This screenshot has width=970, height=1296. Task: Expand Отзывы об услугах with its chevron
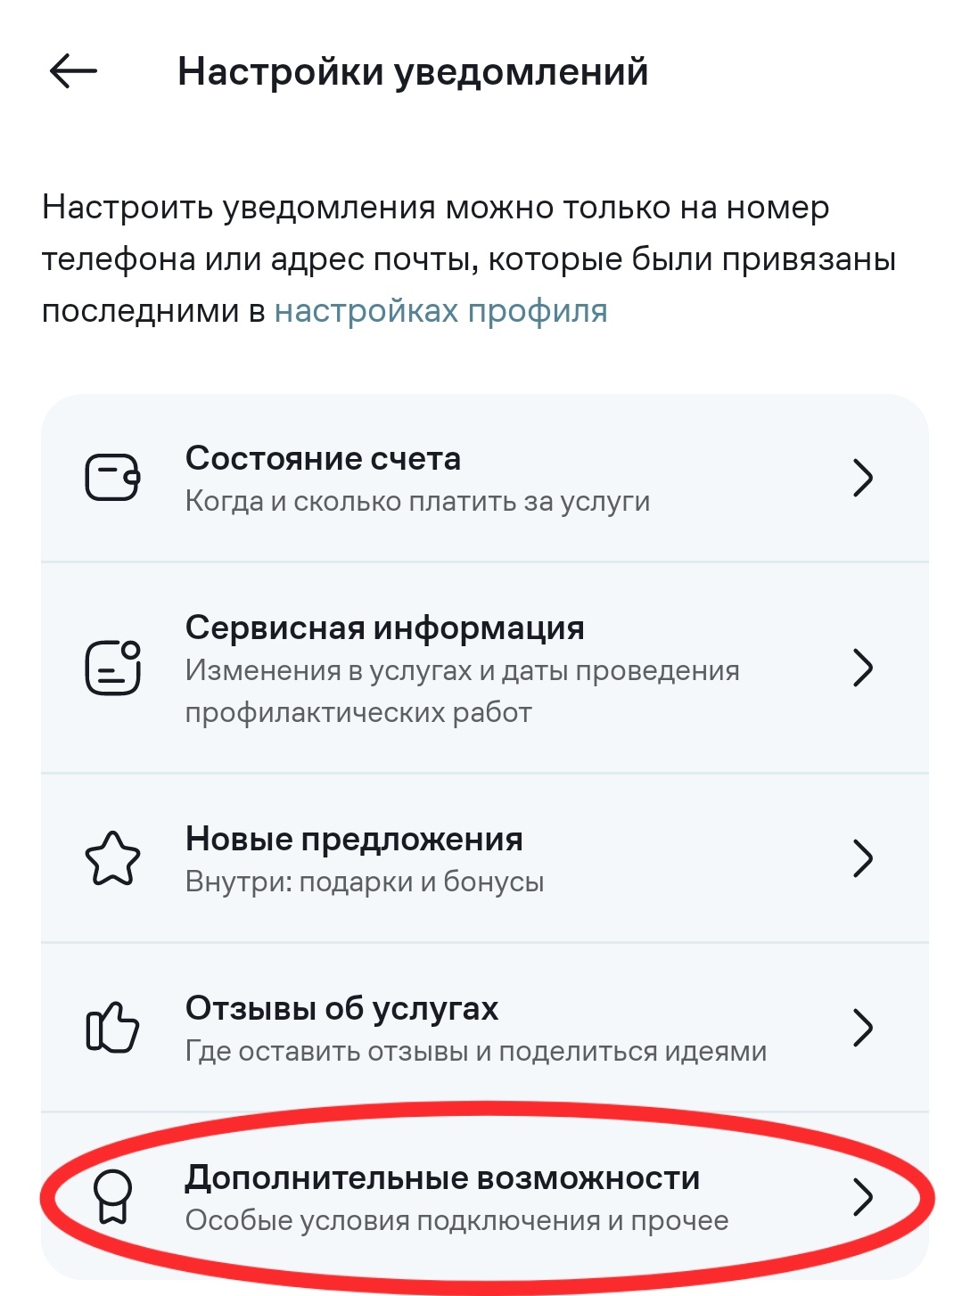coord(862,1028)
